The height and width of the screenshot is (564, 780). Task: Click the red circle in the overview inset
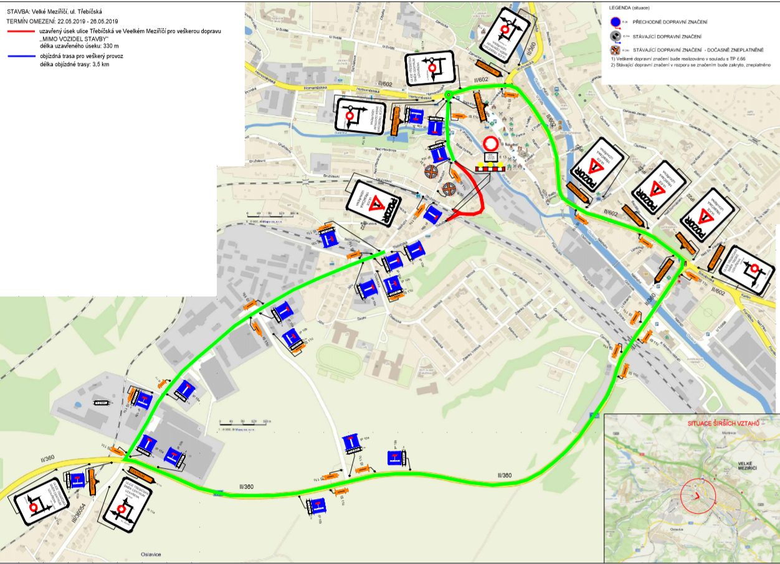[698, 497]
